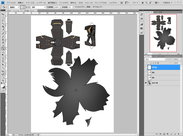Select the Eraser tool
Image resolution: width=183 pixels, height=136 pixels.
[x=3, y=46]
